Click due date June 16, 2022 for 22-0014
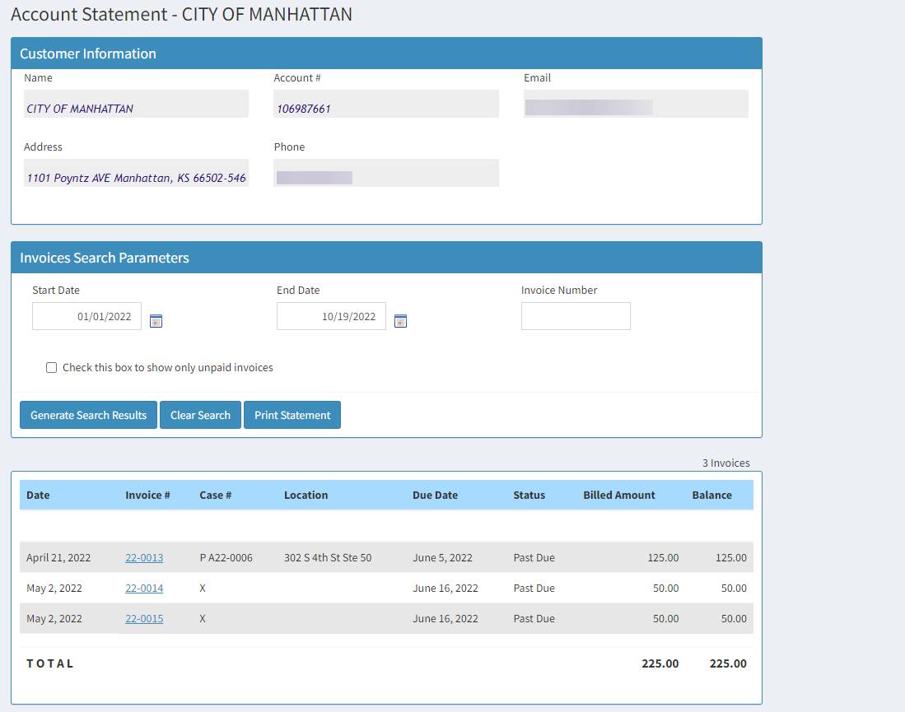 [446, 588]
